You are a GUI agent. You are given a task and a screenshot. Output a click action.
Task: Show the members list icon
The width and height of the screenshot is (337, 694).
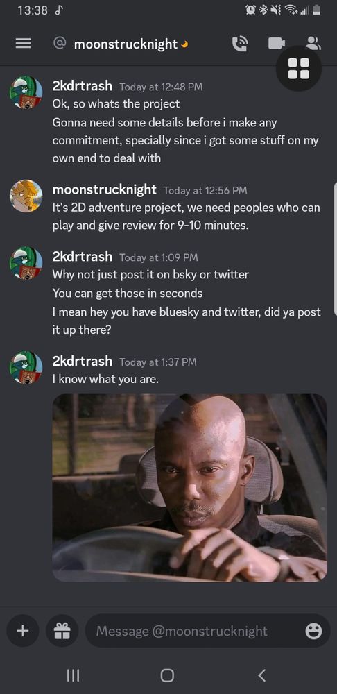(313, 43)
